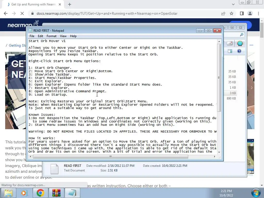264x198 pixels.
Task: Click the site lock icon in address bar
Action: point(32,13)
